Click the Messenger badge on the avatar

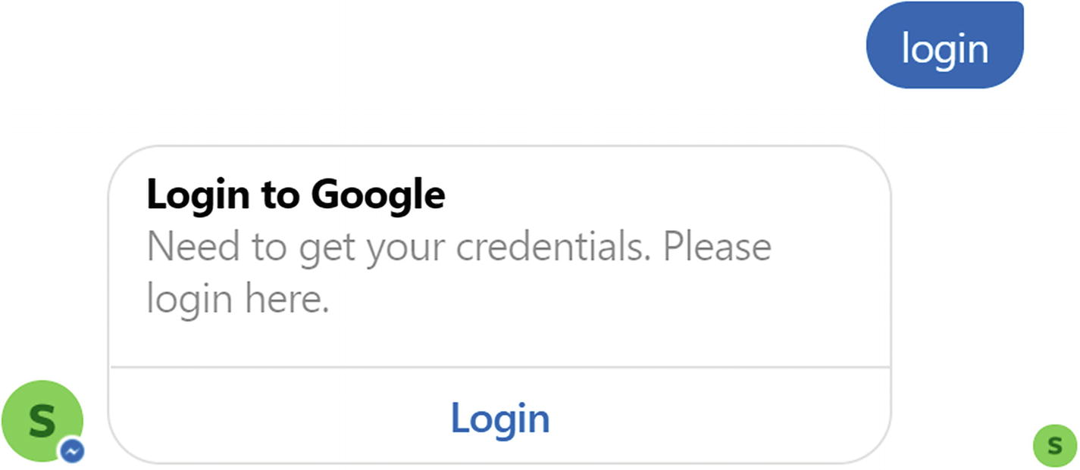tap(73, 451)
